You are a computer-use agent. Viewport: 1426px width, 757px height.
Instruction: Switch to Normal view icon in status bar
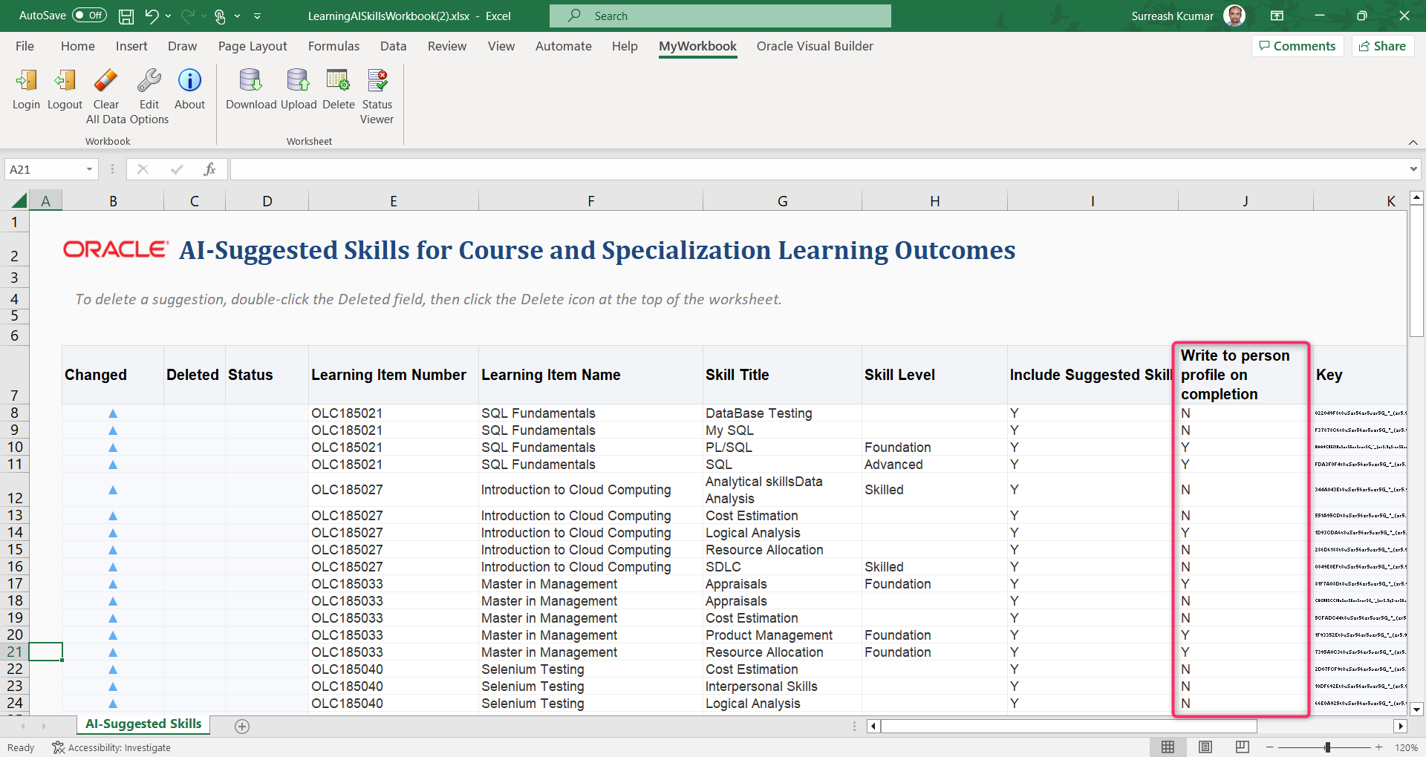1168,747
